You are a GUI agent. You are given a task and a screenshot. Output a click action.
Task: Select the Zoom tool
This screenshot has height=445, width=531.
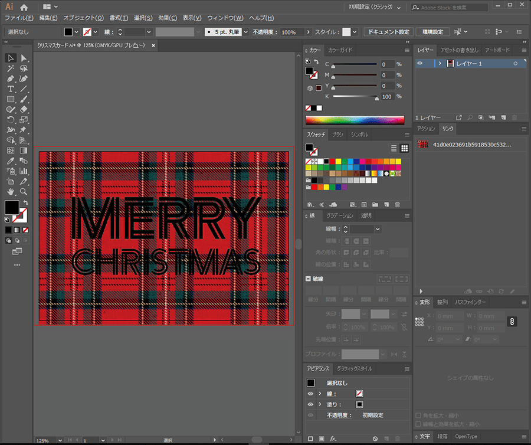24,192
